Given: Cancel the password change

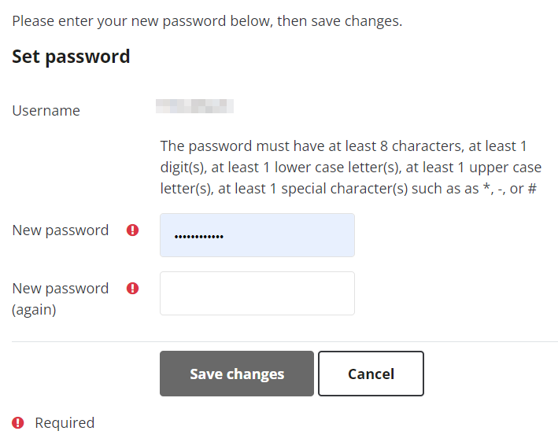Looking at the screenshot, I should point(371,374).
